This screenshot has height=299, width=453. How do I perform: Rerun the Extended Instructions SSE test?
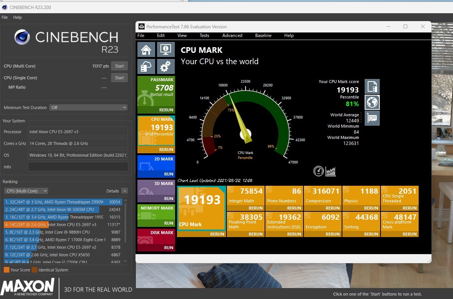click(294, 234)
